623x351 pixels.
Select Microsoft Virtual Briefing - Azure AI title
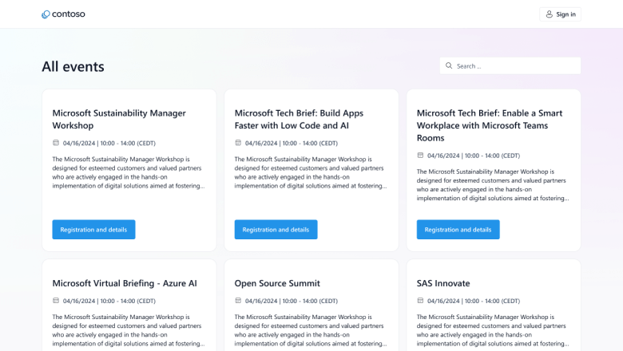pyautogui.click(x=124, y=283)
